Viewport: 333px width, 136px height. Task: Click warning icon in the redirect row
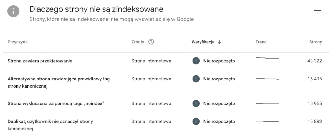click(196, 61)
